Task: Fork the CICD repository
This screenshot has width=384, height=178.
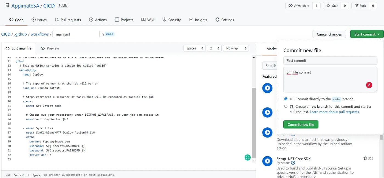Action: pyautogui.click(x=360, y=5)
